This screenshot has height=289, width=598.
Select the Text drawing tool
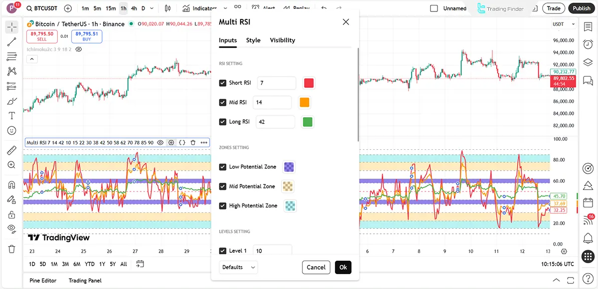point(11,115)
